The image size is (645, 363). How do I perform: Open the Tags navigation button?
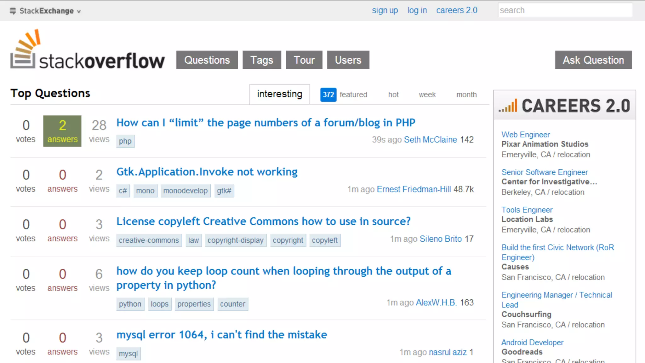click(x=261, y=60)
